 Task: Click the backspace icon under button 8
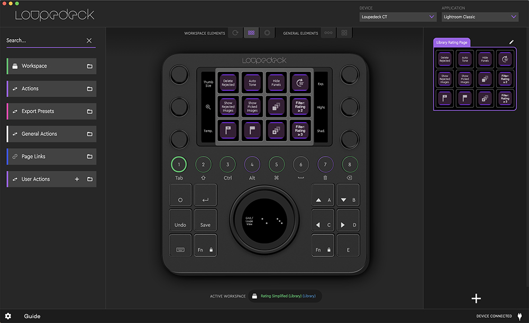(x=350, y=178)
